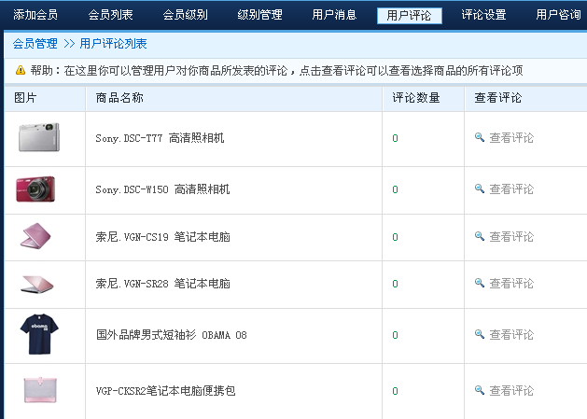Click product name 索尼.VGN-SR28 笔记本电脑
This screenshot has height=419, width=587.
coord(162,284)
